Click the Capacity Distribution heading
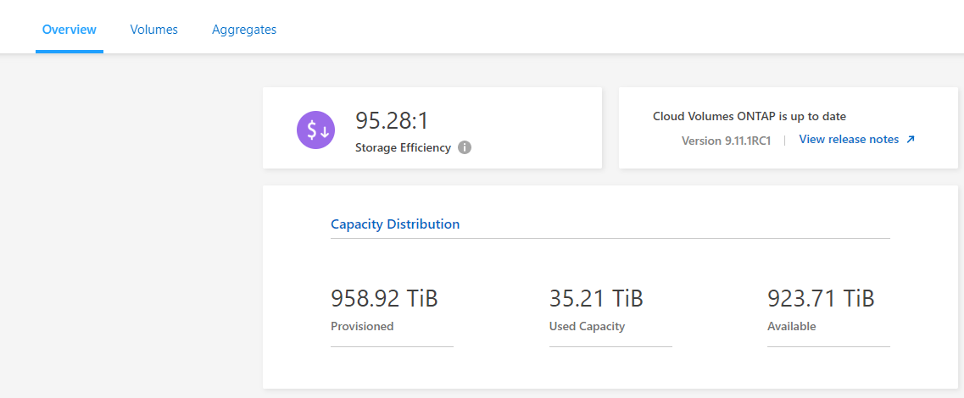 point(395,224)
